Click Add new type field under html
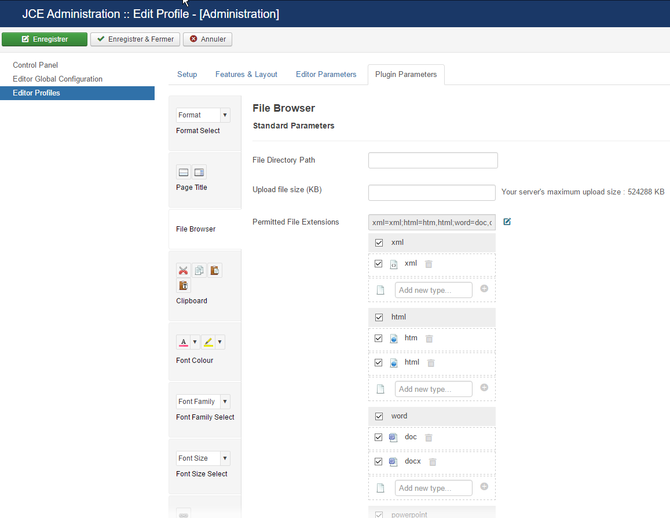The height and width of the screenshot is (518, 670). click(x=434, y=389)
